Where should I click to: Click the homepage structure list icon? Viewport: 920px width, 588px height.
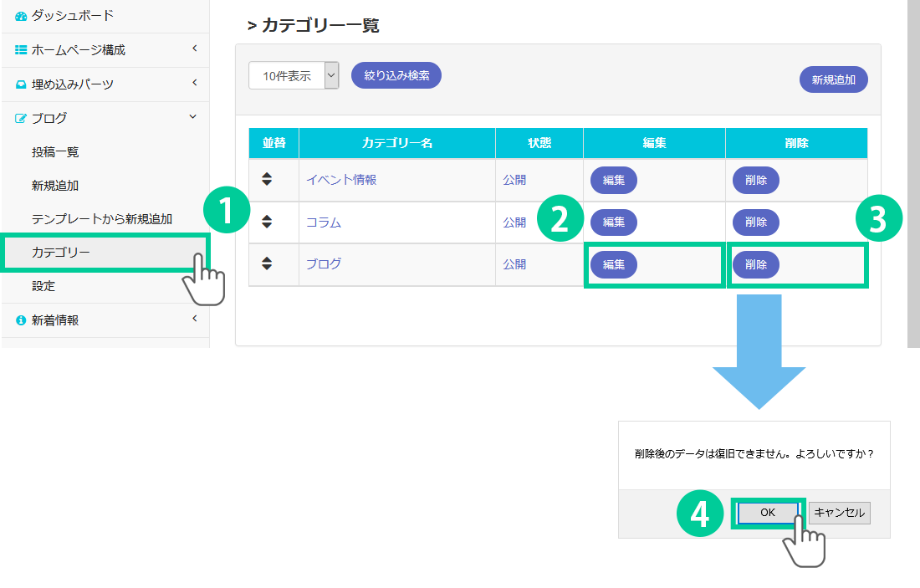[21, 50]
